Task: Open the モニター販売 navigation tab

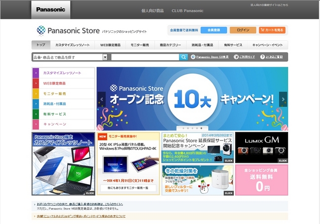Action: click(x=140, y=45)
